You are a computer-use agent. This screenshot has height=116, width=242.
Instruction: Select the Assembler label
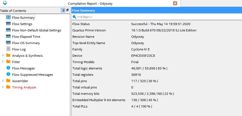(x=20, y=81)
